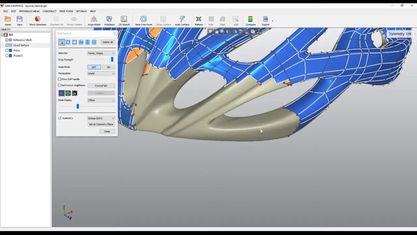Activate the Mesh Selection tool
This screenshot has width=417, height=235.
coord(38,20)
